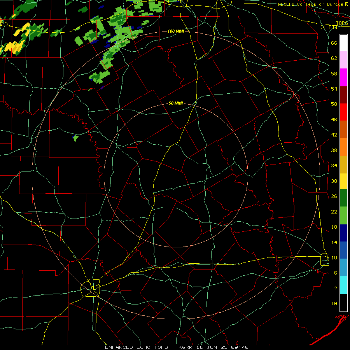Click the cyan legend swatch
The height and width of the screenshot is (350, 350).
pos(343,285)
